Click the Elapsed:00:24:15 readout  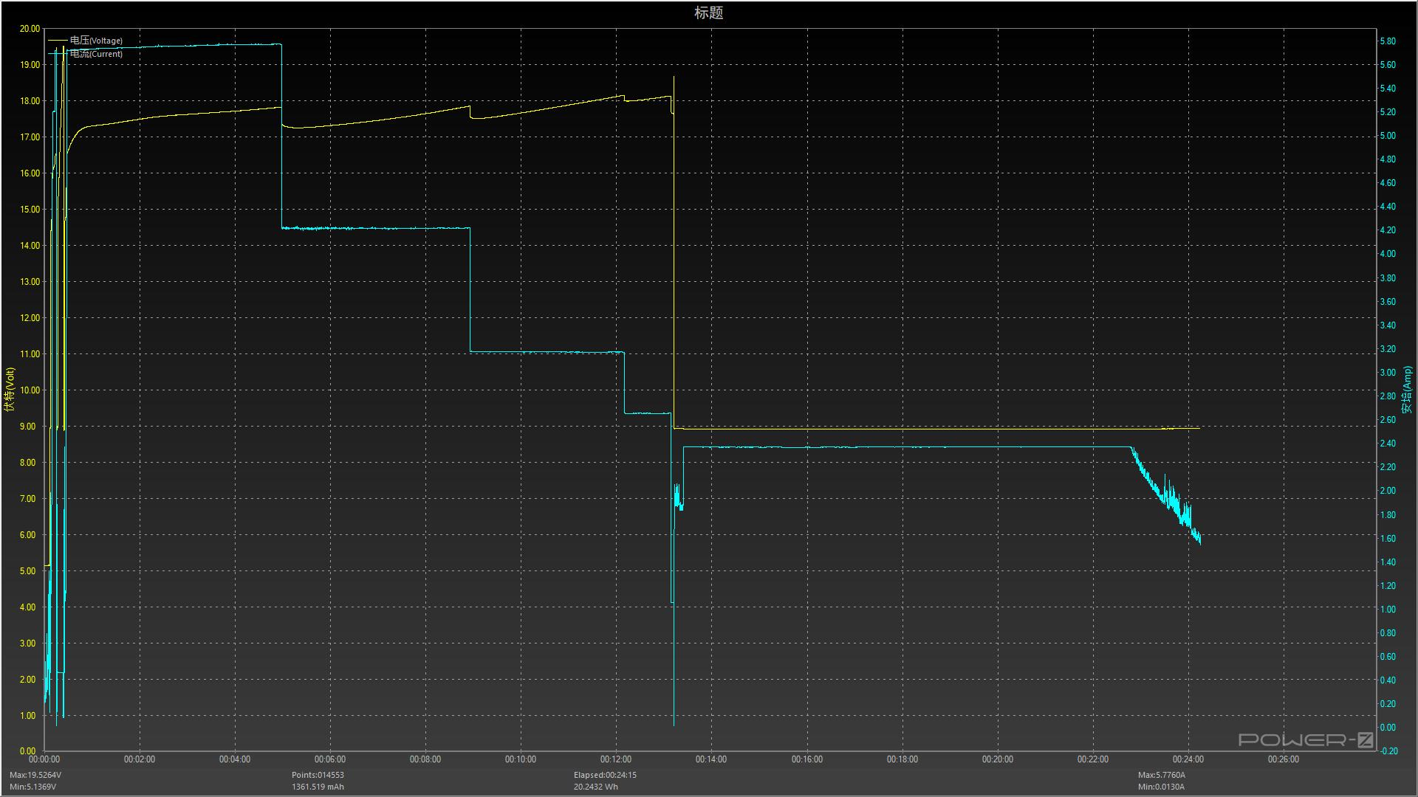[x=605, y=775]
